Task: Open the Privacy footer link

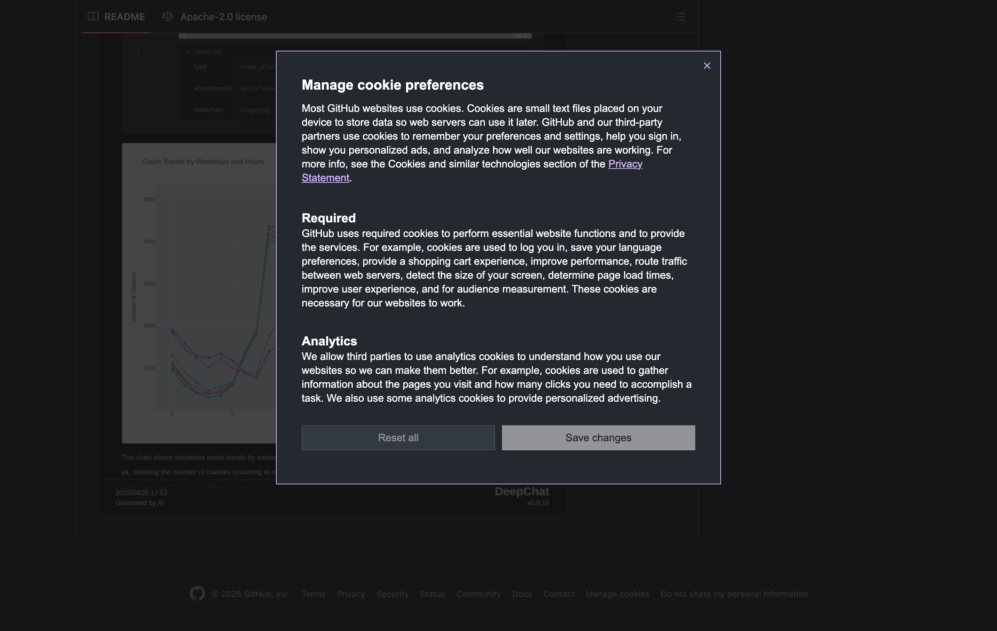Action: pos(351,594)
